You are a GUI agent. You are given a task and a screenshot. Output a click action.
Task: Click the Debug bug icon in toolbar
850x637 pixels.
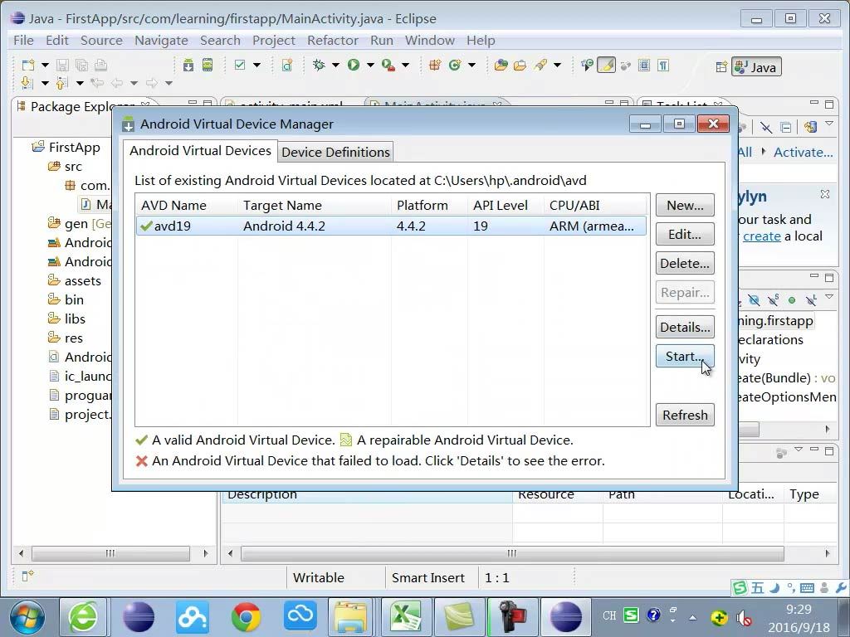coord(319,65)
